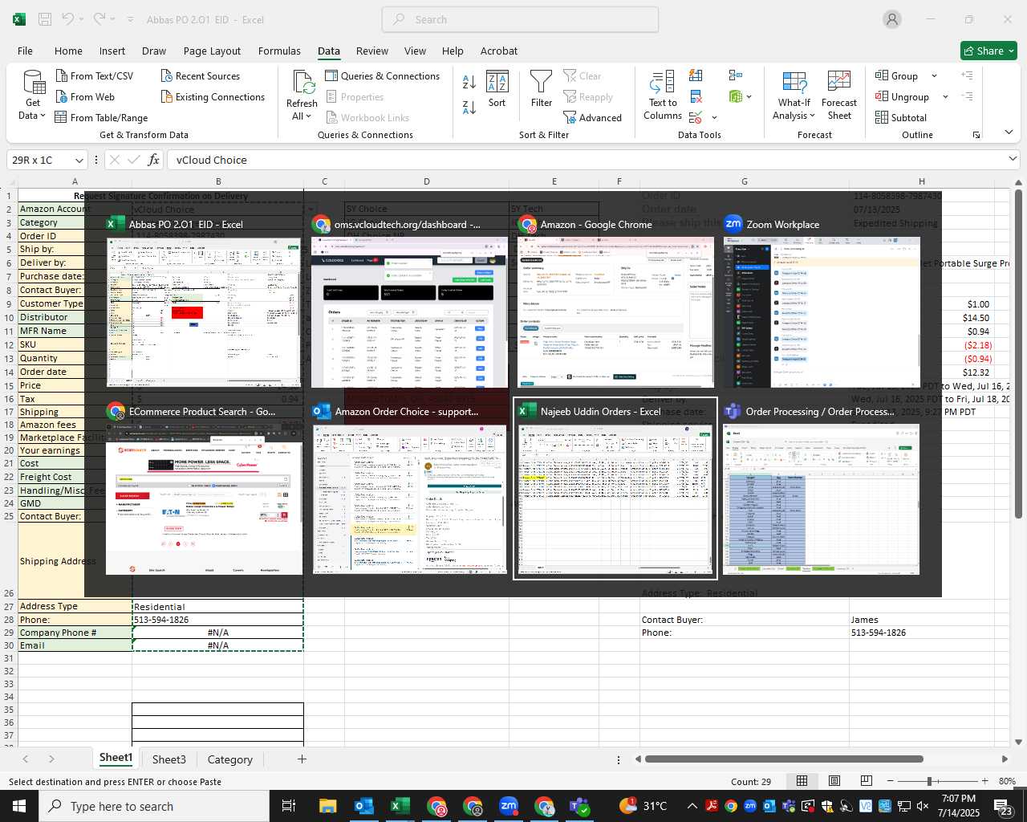
Task: Click Text to Columns
Action: pyautogui.click(x=663, y=96)
